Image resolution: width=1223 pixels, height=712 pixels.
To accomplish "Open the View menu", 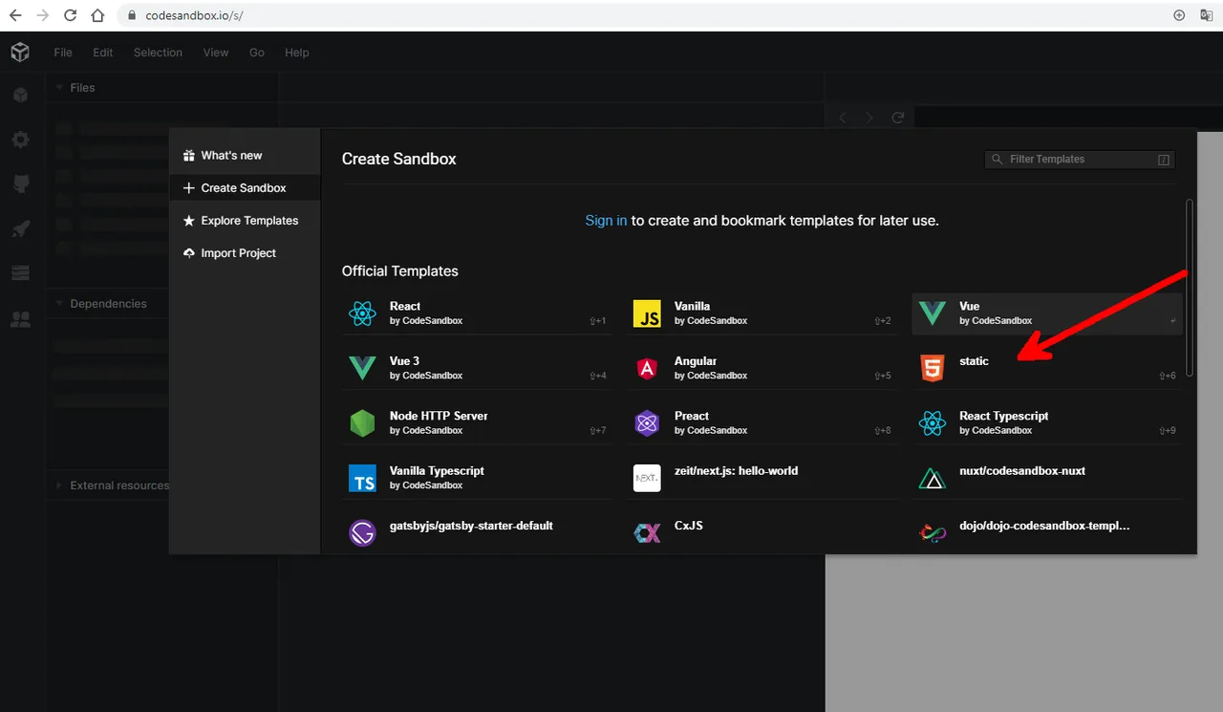I will (216, 53).
